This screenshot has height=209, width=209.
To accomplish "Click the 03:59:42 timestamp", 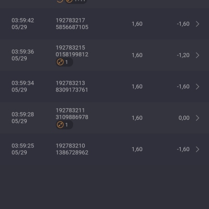I will (23, 20).
